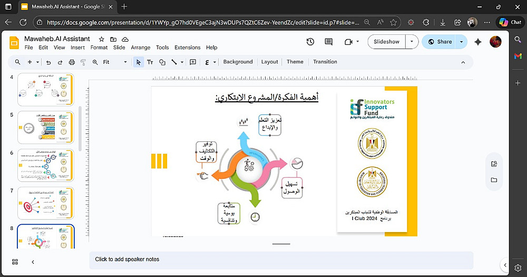The height and width of the screenshot is (277, 527).
Task: Print the presentation
Action: click(x=72, y=62)
